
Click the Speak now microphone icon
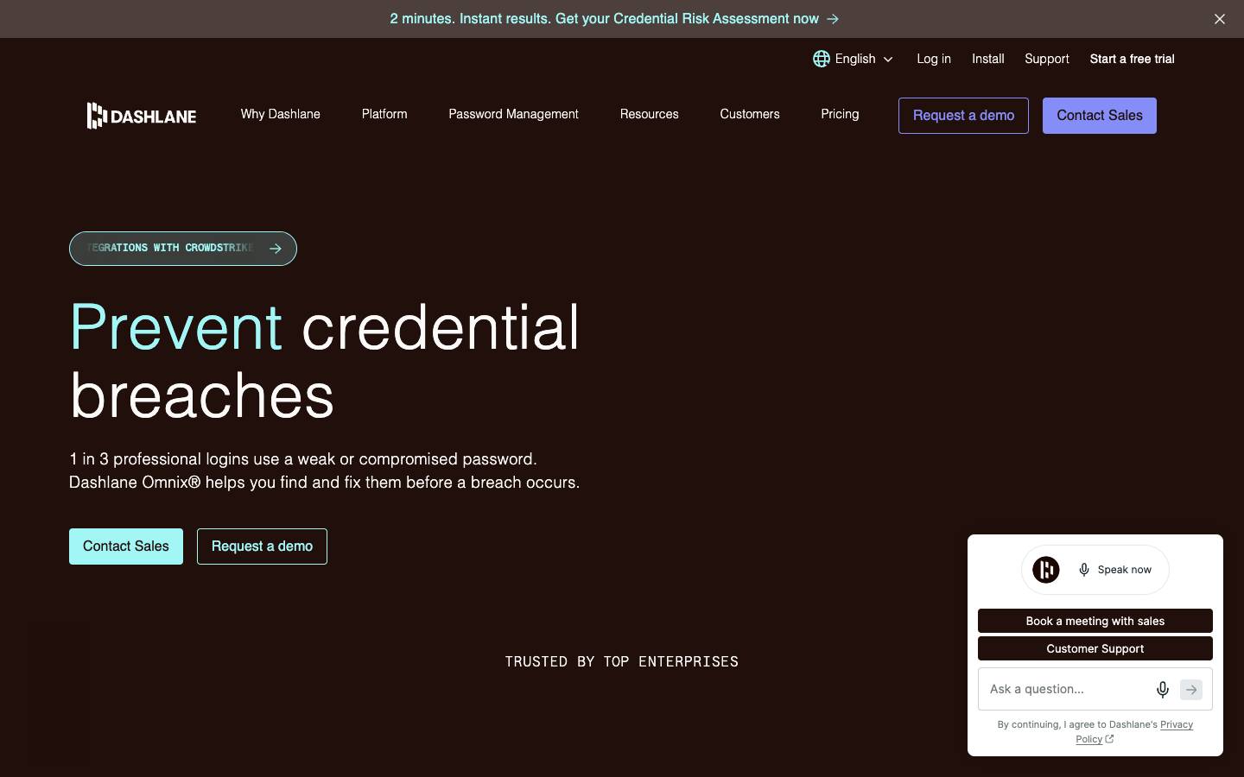click(x=1084, y=570)
